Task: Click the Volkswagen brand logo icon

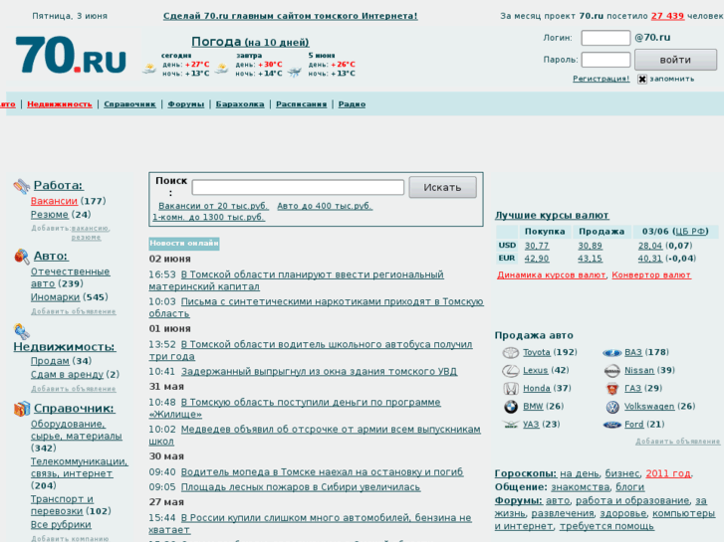Action: pyautogui.click(x=611, y=407)
